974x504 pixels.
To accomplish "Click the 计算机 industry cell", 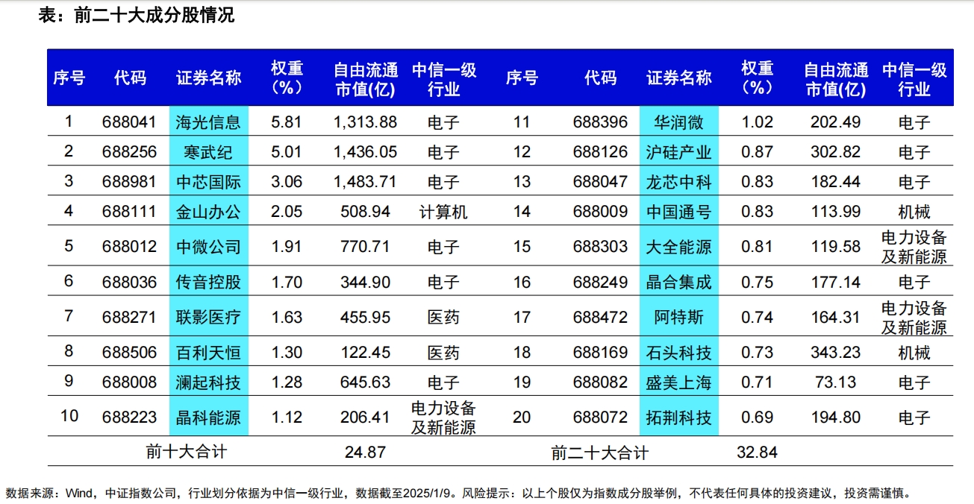I will pyautogui.click(x=444, y=212).
